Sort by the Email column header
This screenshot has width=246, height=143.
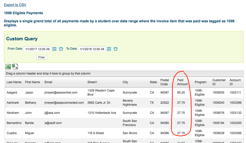(48, 82)
